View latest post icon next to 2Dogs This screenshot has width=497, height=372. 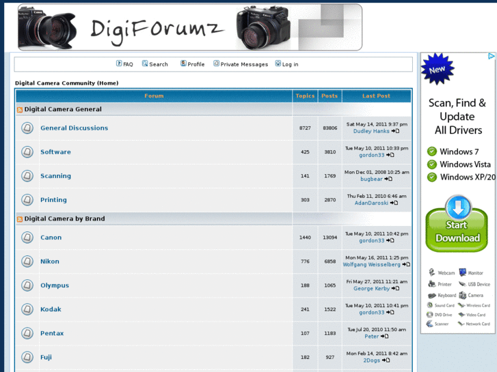coord(386,360)
